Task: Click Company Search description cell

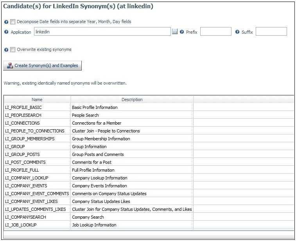Action: (x=88, y=217)
